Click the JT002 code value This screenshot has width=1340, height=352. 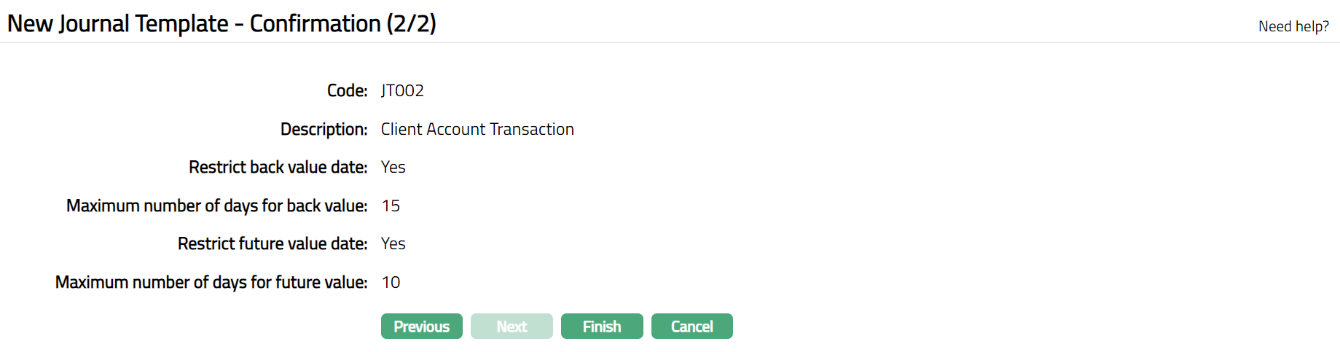(x=402, y=90)
